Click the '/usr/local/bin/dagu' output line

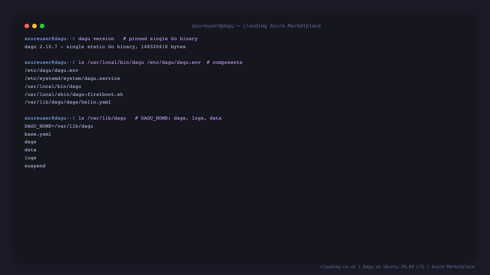[53, 86]
